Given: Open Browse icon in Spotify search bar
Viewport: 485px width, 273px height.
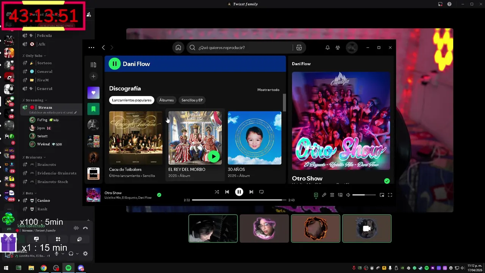Looking at the screenshot, I should [x=299, y=47].
